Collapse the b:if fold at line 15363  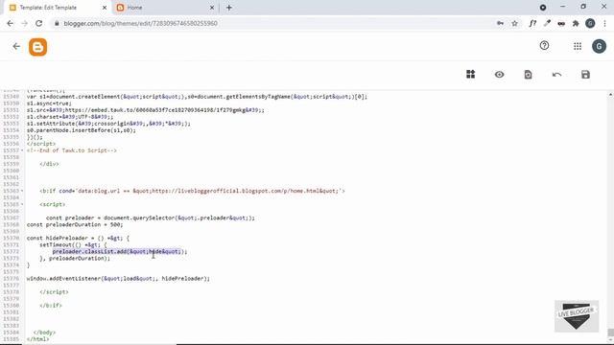[x=22, y=191]
